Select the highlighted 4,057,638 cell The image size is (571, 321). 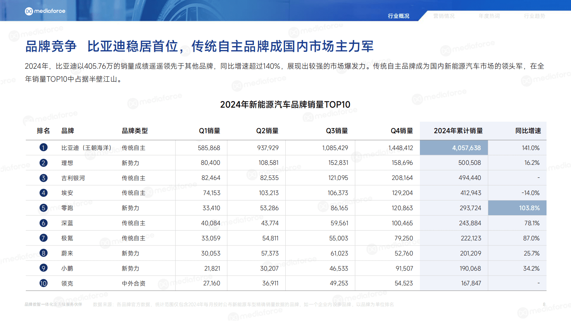(454, 148)
